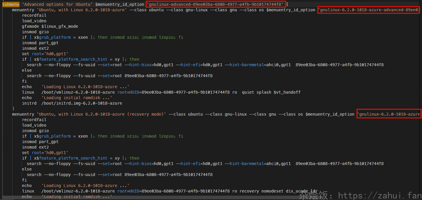
Task: Click the load_video line above gfxmode
Action: [x=34, y=21]
